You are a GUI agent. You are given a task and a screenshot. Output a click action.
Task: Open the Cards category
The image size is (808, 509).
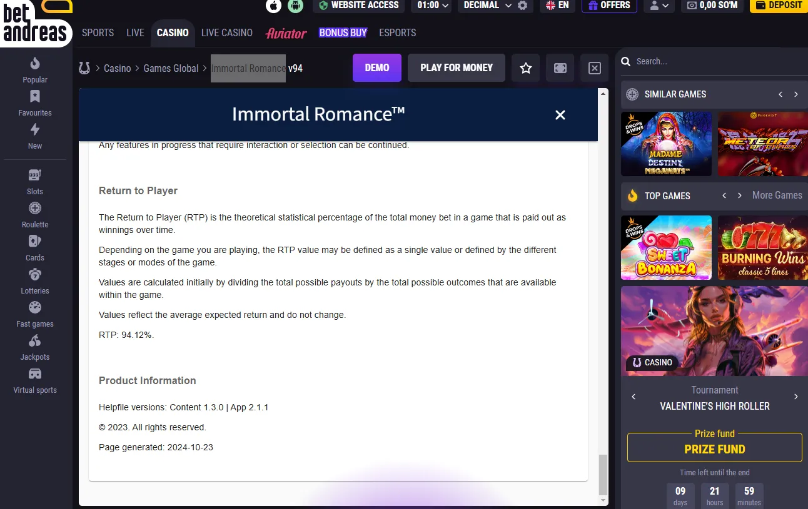(x=35, y=248)
